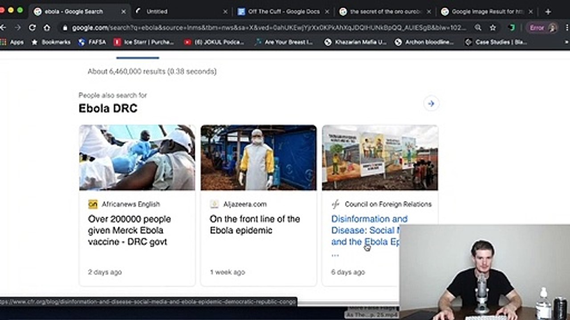Show next Ebola DRC carousel results arrow
The image size is (570, 320).
[x=431, y=104]
